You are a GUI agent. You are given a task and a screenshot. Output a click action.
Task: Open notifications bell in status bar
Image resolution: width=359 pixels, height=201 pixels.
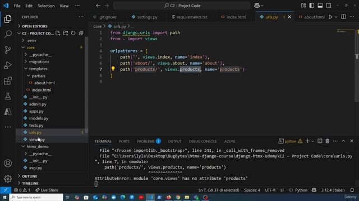click(352, 190)
